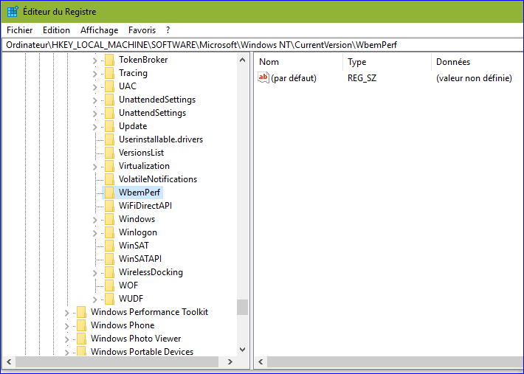The height and width of the screenshot is (374, 524).
Task: Select the Windows Photo Viewer folder icon
Action: (x=81, y=339)
